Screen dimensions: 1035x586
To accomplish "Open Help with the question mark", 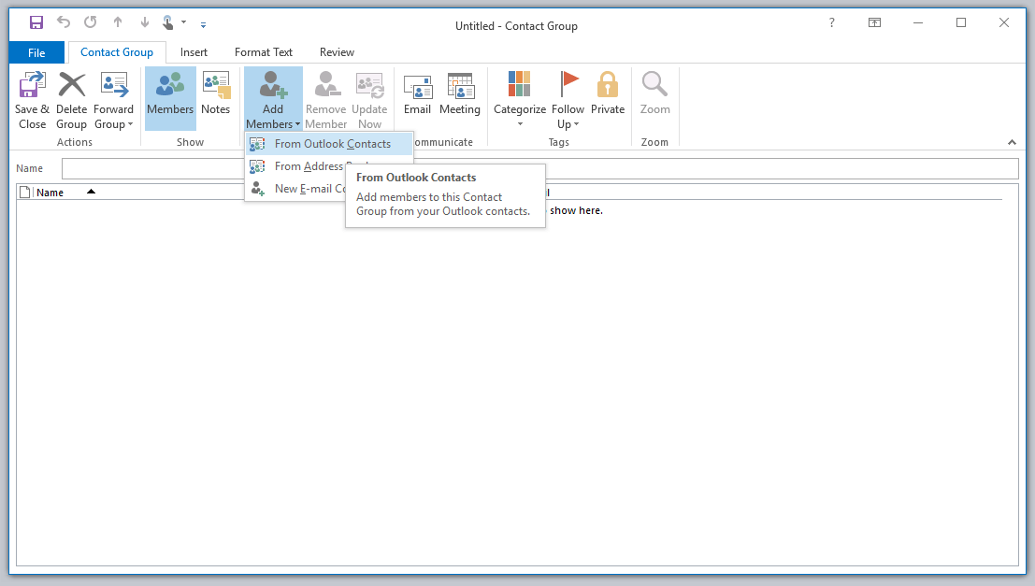I will [x=832, y=22].
